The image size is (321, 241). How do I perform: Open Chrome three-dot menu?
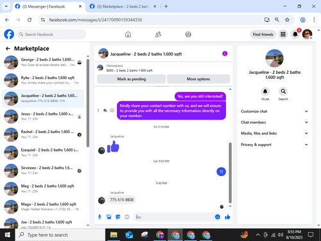tap(314, 20)
